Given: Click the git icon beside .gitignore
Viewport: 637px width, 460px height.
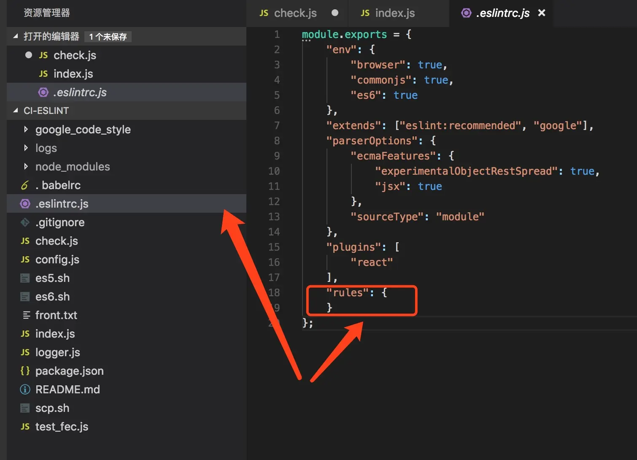Looking at the screenshot, I should (25, 222).
